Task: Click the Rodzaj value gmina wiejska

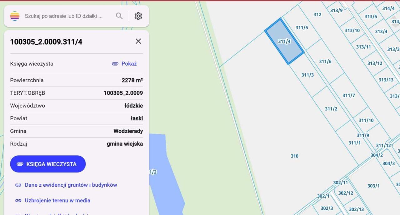Action: pos(125,144)
